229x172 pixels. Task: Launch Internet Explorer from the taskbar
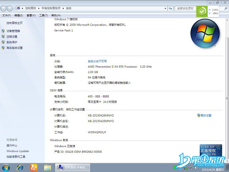[x=20, y=167]
